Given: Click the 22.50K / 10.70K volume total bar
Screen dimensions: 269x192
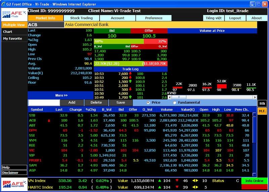Looking at the screenshot, I should click(x=130, y=63).
